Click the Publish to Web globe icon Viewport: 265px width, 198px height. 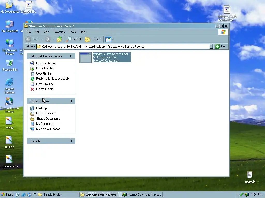click(32, 79)
